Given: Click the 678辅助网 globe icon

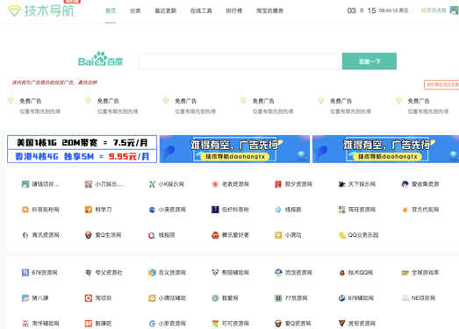Looking at the screenshot, I should [x=341, y=298].
